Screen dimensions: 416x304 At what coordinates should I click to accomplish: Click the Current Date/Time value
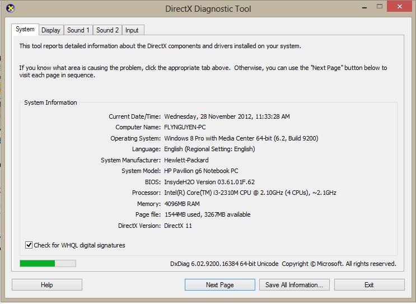227,116
